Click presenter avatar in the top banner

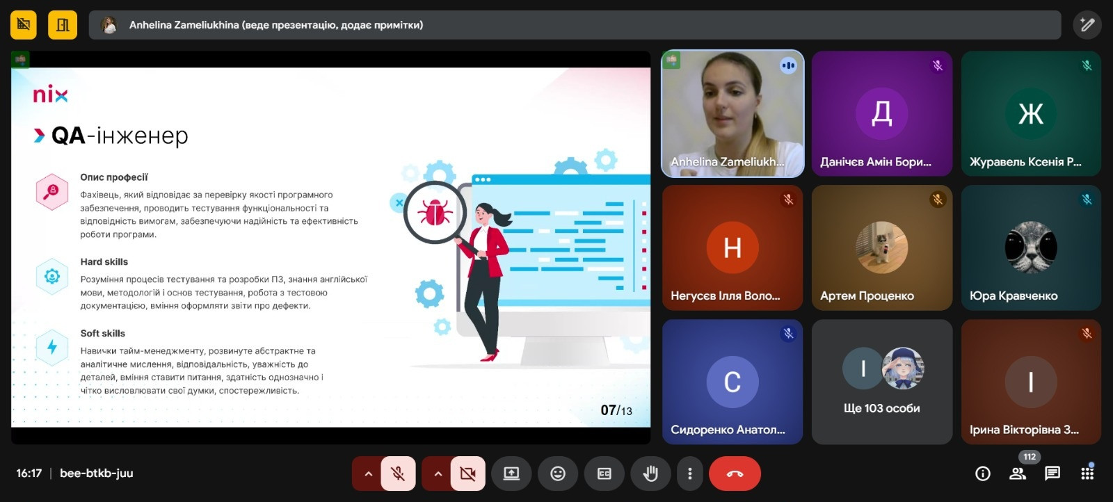coord(109,25)
